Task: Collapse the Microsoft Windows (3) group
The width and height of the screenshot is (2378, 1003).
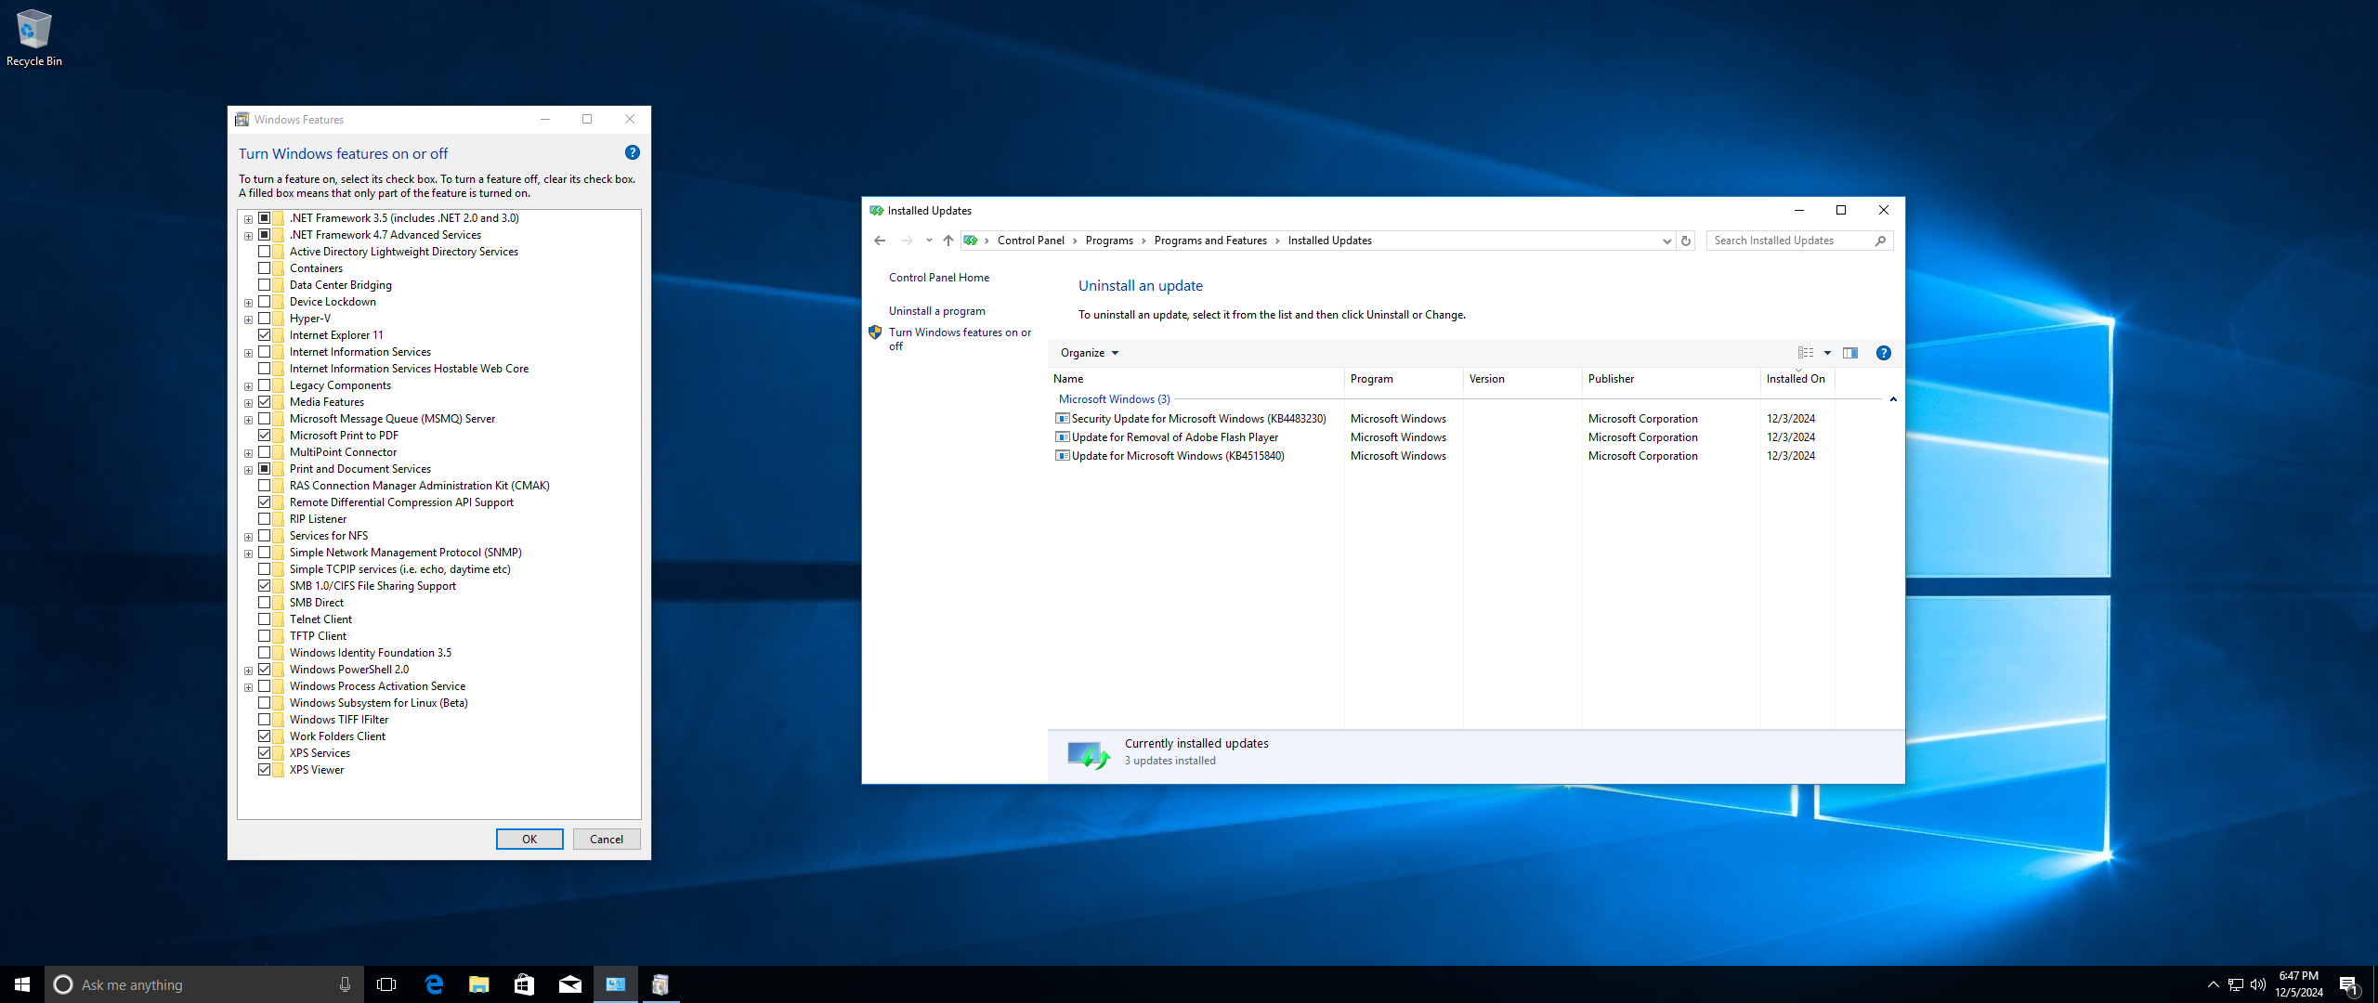Action: point(1892,399)
